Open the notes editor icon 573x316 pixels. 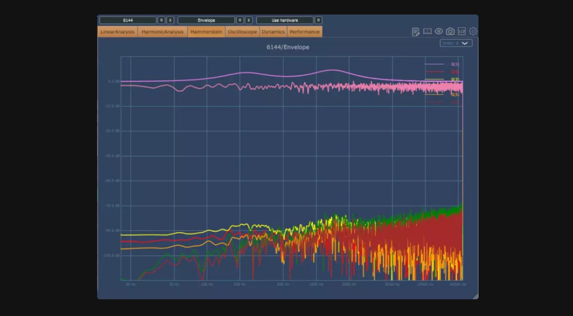[x=416, y=32]
